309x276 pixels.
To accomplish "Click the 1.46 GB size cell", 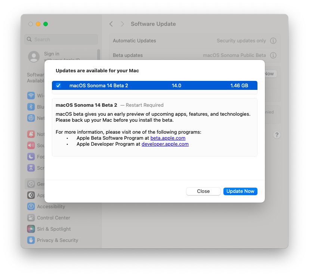I will pos(239,85).
